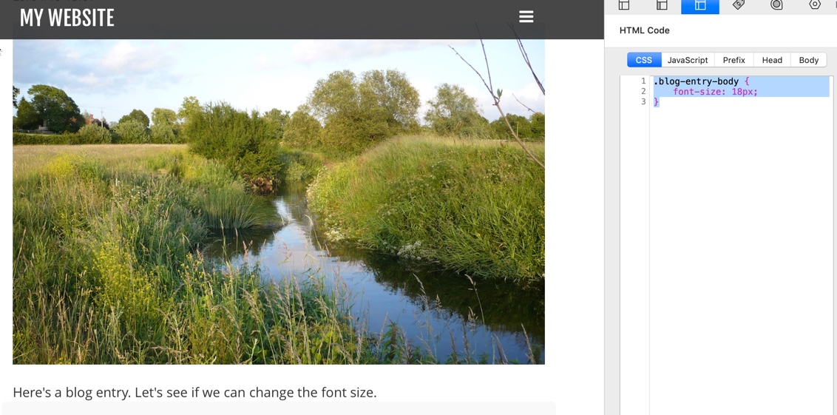Switch to the CSS code tab
This screenshot has width=837, height=415.
coord(644,60)
